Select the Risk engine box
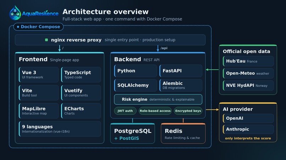 pyautogui.click(x=158, y=99)
